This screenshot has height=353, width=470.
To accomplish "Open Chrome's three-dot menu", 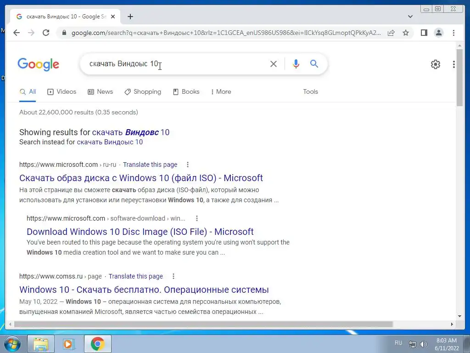I will pos(453,33).
